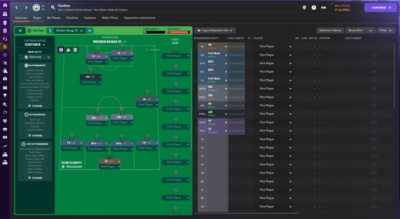Toggle the pitch Analysis grid
The image size is (400, 219).
click(152, 50)
